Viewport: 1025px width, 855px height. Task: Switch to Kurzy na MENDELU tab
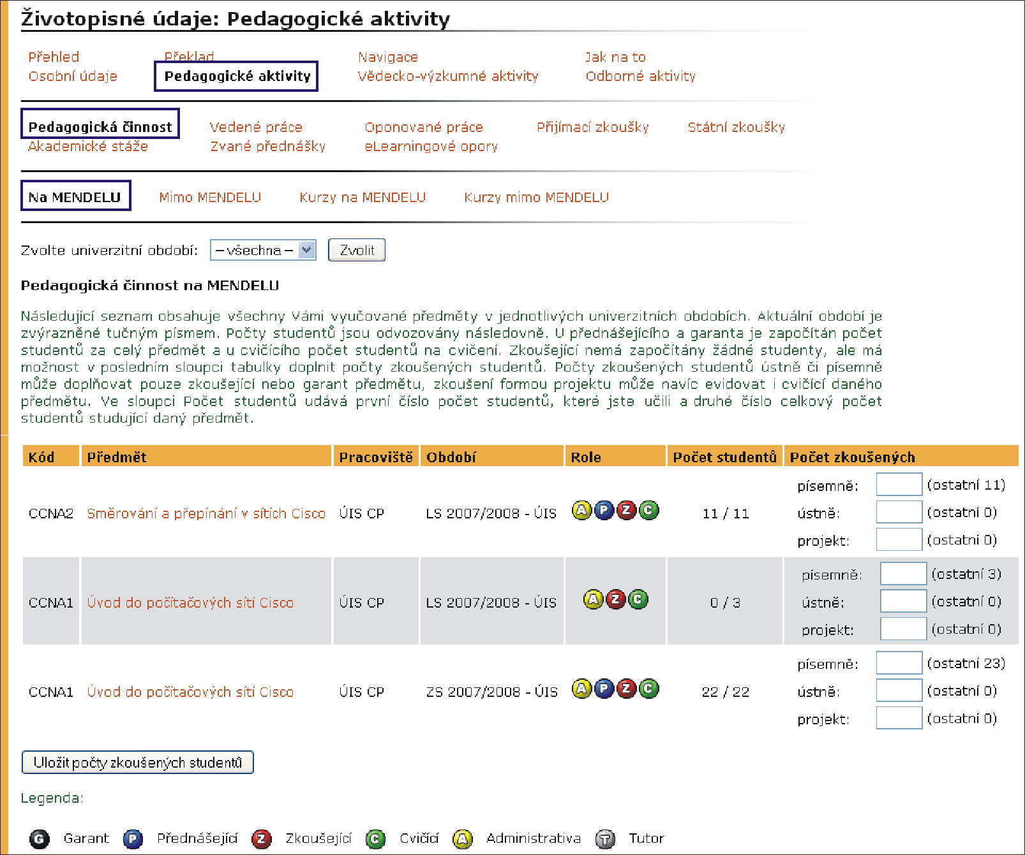pyautogui.click(x=363, y=197)
